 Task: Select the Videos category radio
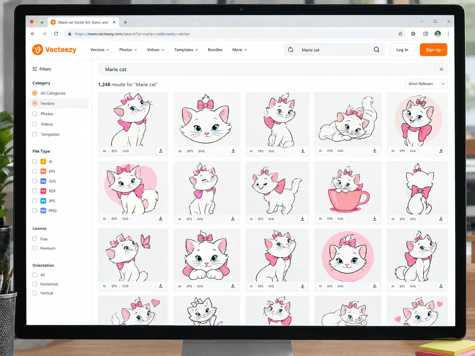pyautogui.click(x=35, y=124)
